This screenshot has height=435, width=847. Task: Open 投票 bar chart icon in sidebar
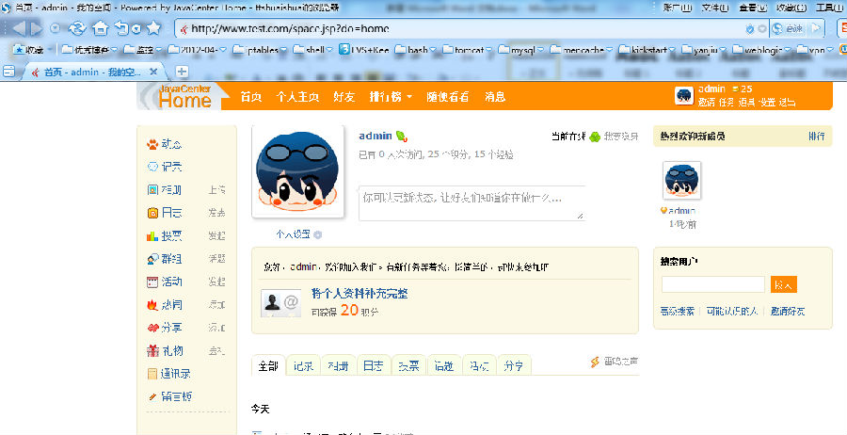[x=152, y=236]
